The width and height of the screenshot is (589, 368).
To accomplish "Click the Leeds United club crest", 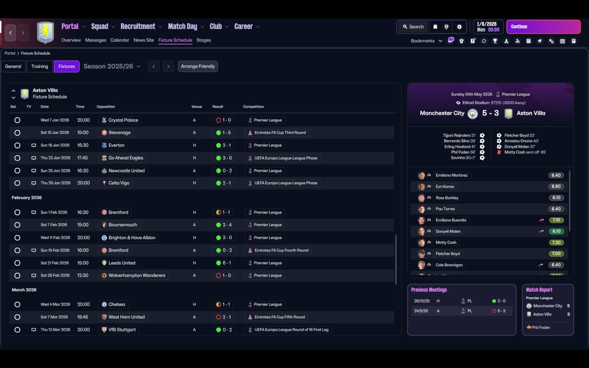I will click(x=104, y=263).
